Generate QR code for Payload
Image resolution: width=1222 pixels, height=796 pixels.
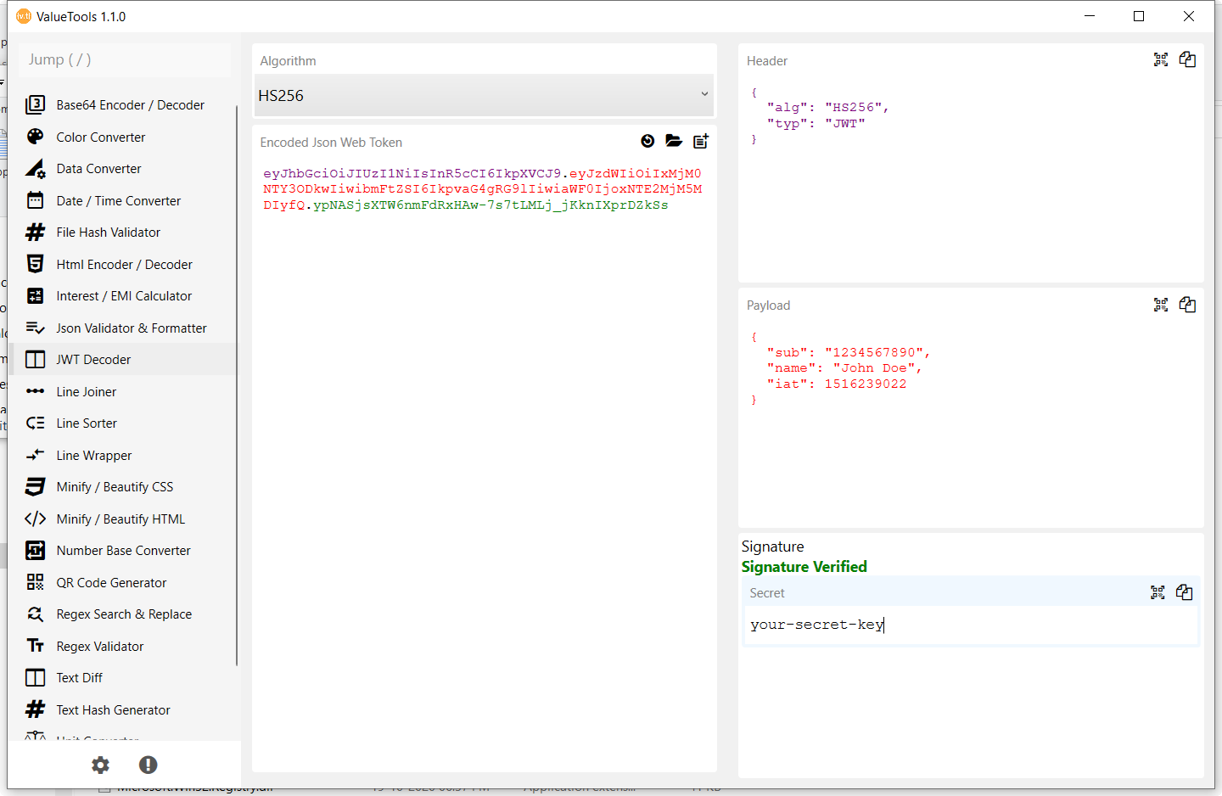1161,305
